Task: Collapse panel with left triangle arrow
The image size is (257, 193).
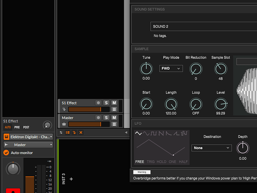Action: 126,132
